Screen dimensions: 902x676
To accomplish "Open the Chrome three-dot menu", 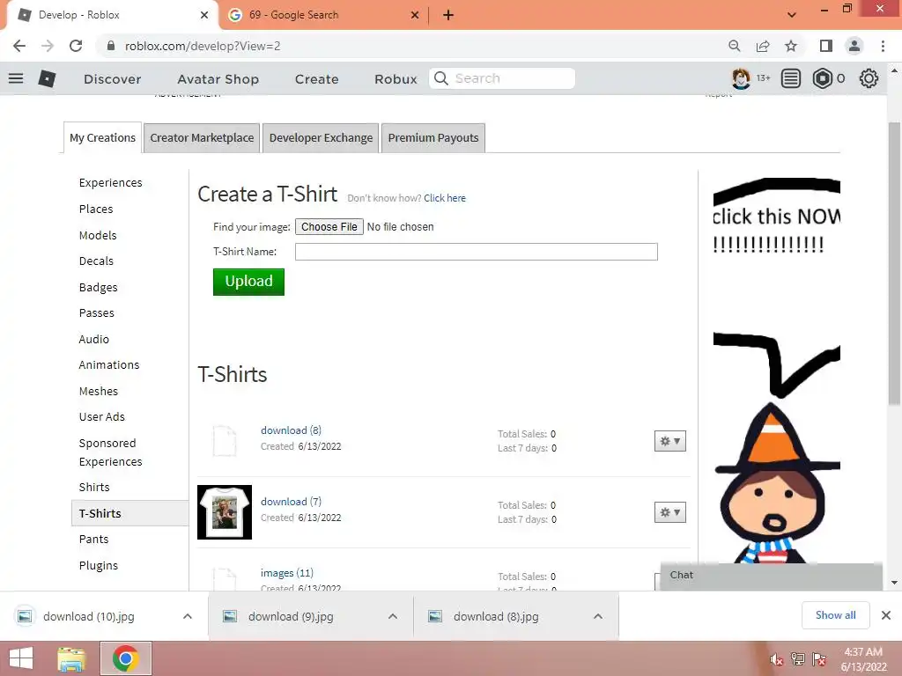I will click(883, 46).
